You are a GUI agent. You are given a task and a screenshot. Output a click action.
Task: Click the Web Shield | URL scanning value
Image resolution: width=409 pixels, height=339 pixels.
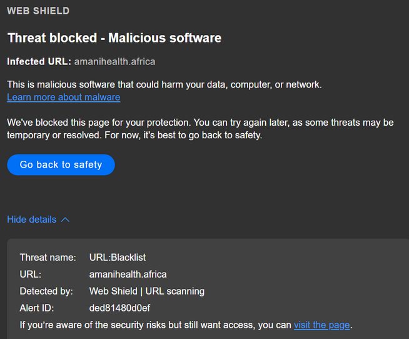pos(146,291)
